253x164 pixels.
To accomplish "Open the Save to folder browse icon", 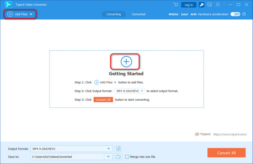I will (x=119, y=157).
